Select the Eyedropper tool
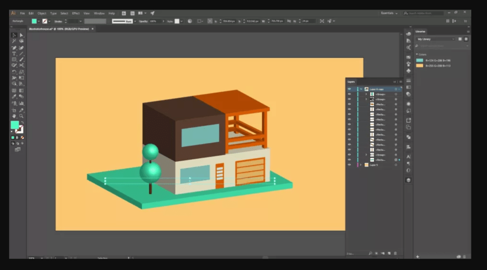 coord(14,96)
